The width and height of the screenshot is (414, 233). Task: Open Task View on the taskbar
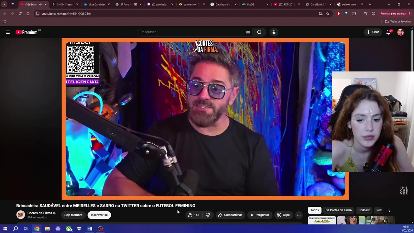[26, 229]
